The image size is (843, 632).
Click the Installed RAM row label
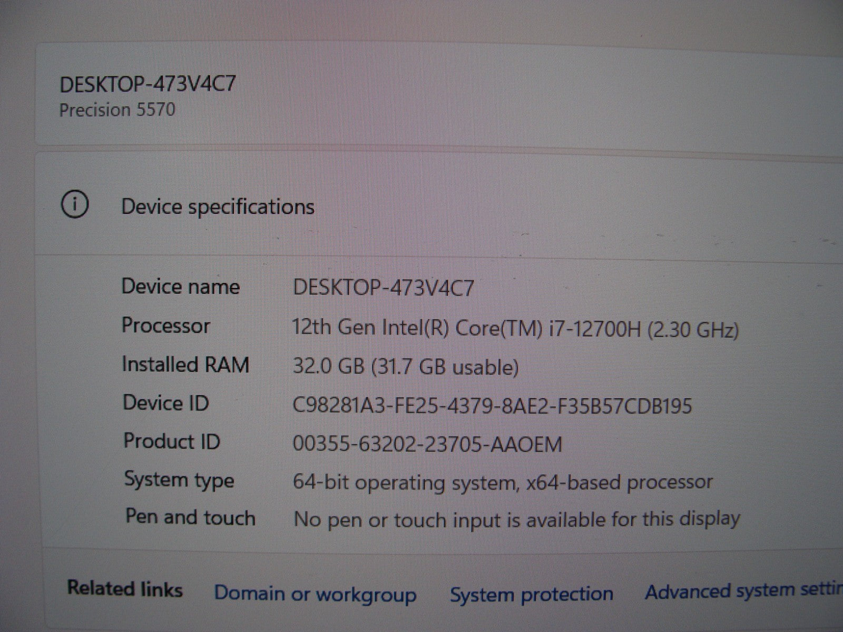click(x=185, y=364)
